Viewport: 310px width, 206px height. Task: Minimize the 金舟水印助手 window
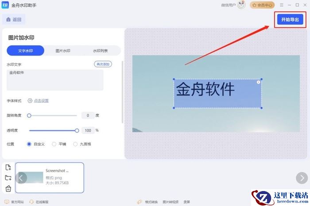pyautogui.click(x=290, y=5)
